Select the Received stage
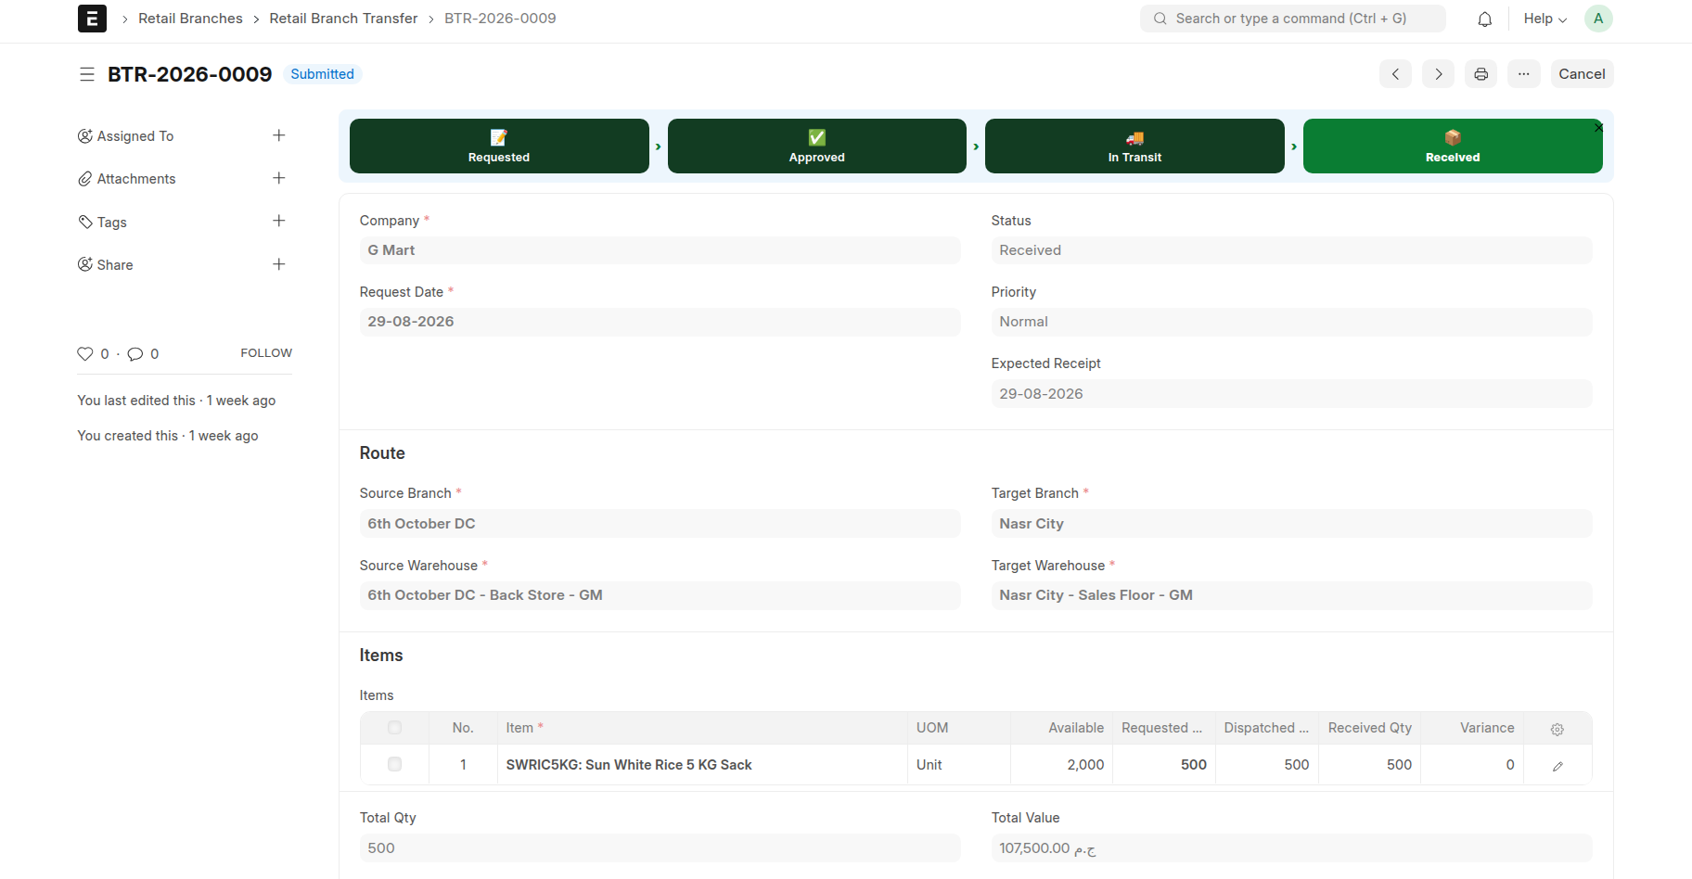 tap(1453, 146)
